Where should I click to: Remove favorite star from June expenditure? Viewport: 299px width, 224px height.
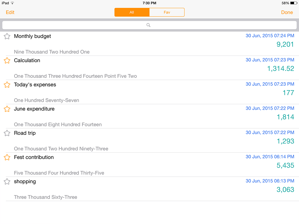click(7, 109)
